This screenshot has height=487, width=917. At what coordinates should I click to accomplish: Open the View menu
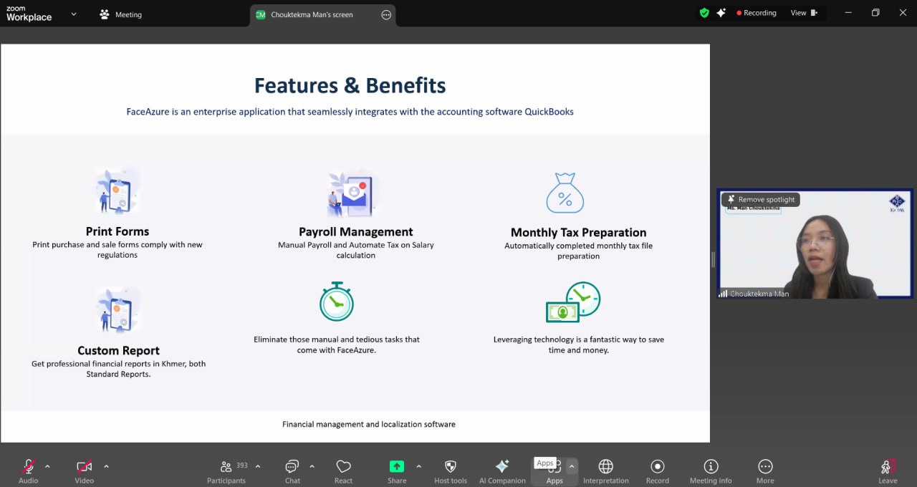point(803,13)
